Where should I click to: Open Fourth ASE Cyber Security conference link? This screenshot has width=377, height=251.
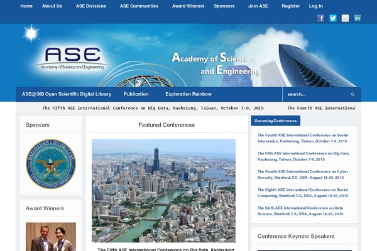click(x=303, y=174)
